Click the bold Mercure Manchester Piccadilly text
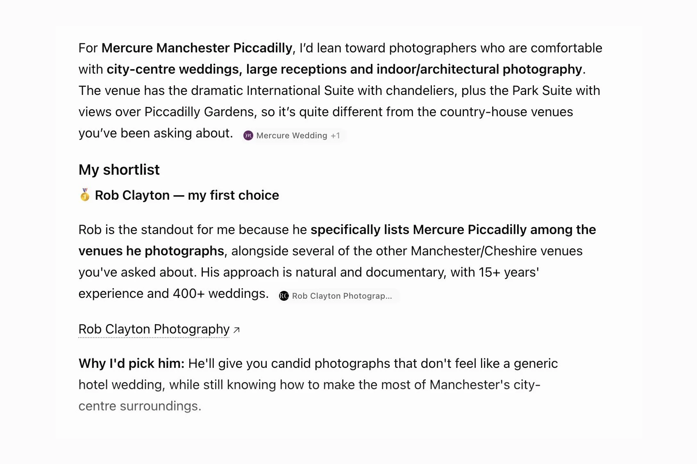697x464 pixels. pos(197,48)
